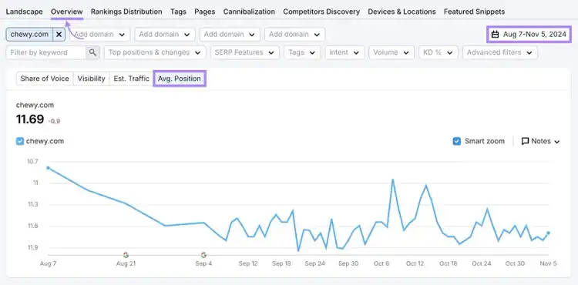Image resolution: width=578 pixels, height=285 pixels.
Task: Remove chewy.com domain with X icon
Action: coord(59,35)
